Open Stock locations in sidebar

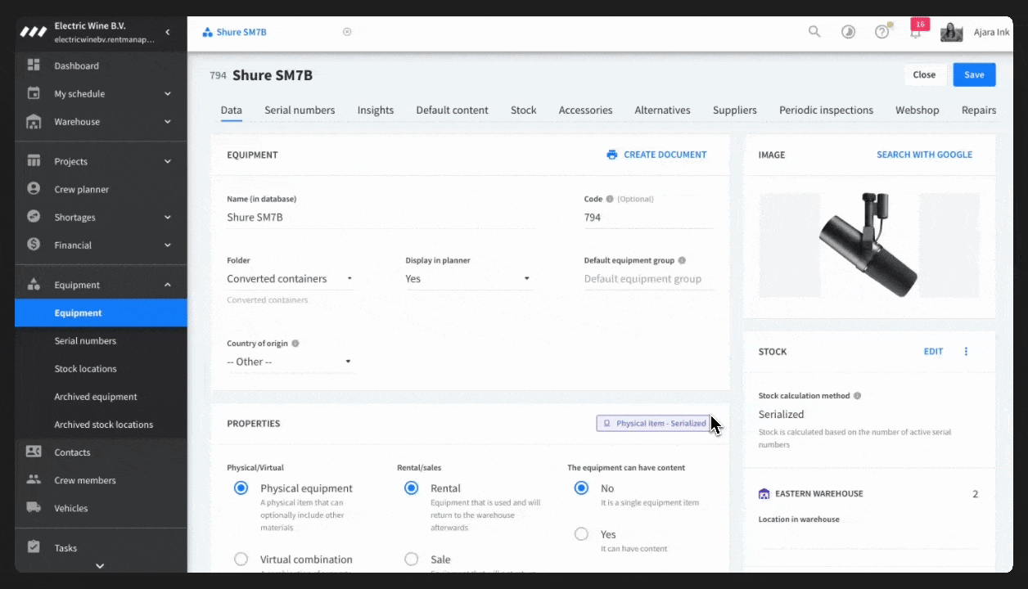pos(85,369)
